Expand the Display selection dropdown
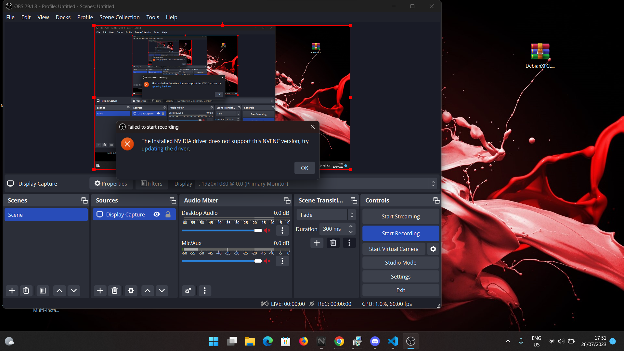Viewport: 624px width, 351px height. pos(433,183)
